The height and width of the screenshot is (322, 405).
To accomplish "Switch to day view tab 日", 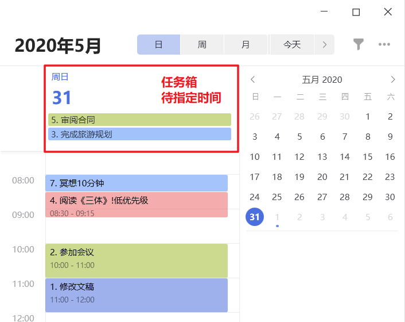I will (x=159, y=44).
